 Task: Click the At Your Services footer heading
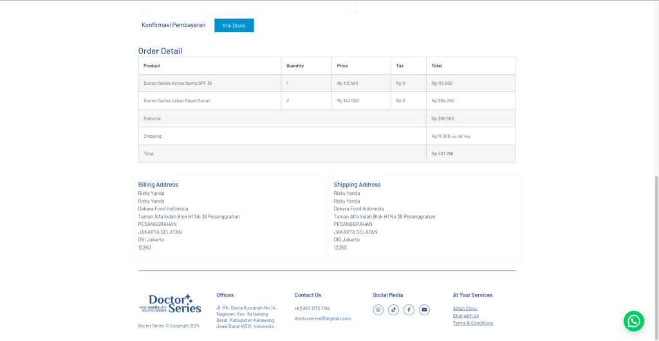pyautogui.click(x=472, y=295)
